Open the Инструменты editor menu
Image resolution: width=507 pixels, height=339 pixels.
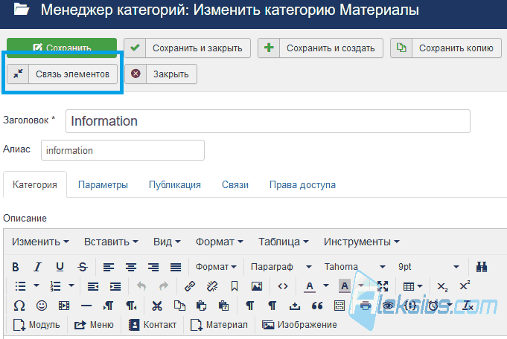(x=362, y=242)
